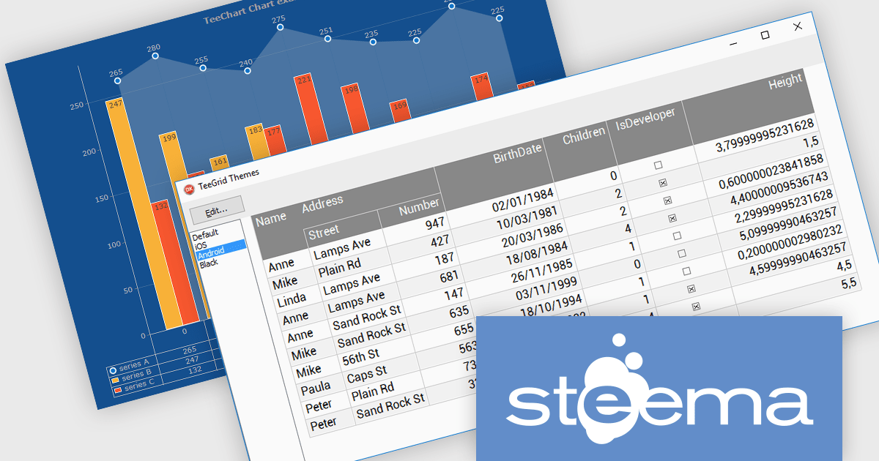Click the TeeGrid Themes window app icon
This screenshot has height=461, width=879.
pos(189,189)
